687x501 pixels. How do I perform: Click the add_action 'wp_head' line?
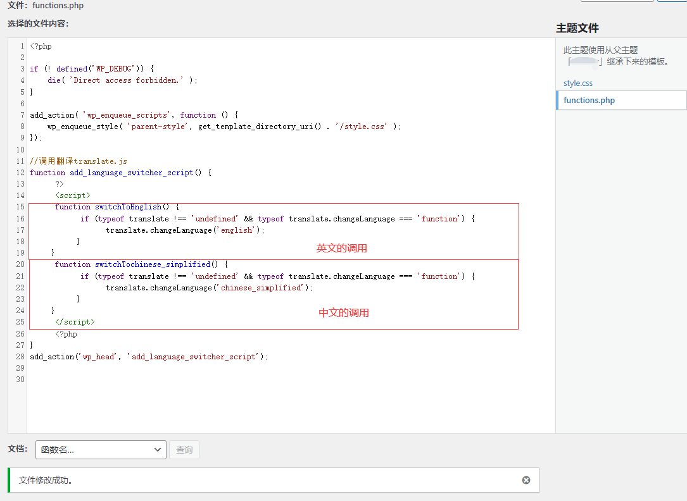coord(149,357)
